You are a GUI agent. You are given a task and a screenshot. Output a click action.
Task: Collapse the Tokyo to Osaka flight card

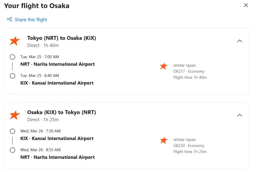239,41
